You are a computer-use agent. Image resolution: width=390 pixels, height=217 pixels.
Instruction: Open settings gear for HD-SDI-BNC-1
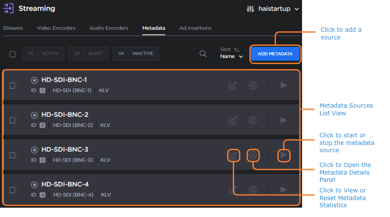tap(253, 86)
